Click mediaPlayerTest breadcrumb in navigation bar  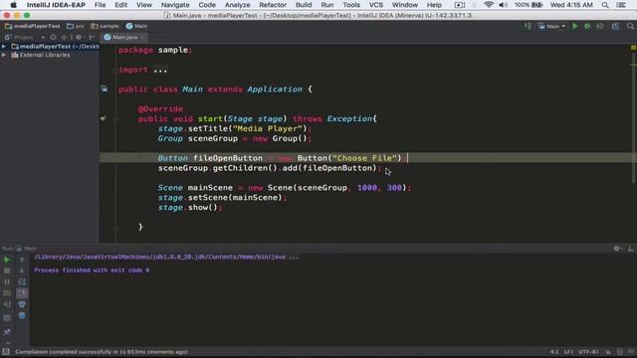33,26
